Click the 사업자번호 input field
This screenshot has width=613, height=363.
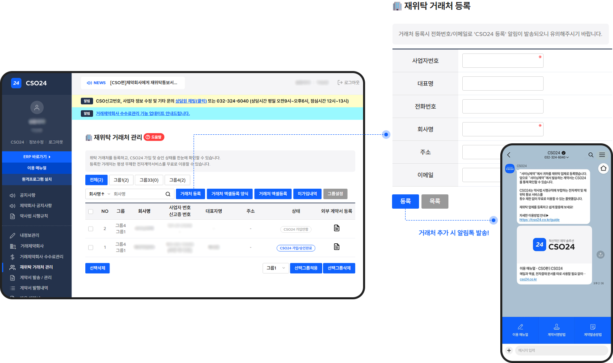pos(502,61)
